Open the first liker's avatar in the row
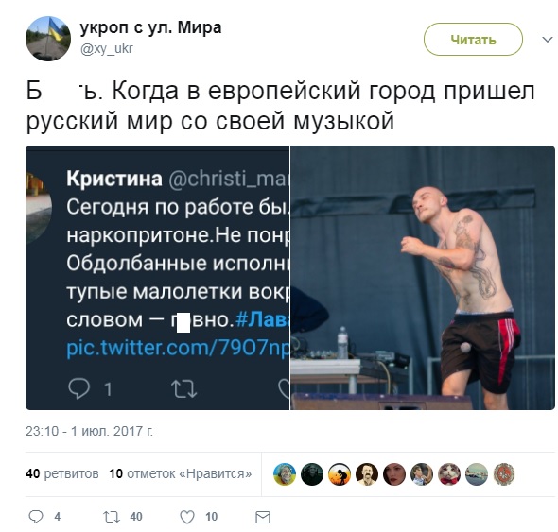The height and width of the screenshot is (532, 558). pos(285,474)
